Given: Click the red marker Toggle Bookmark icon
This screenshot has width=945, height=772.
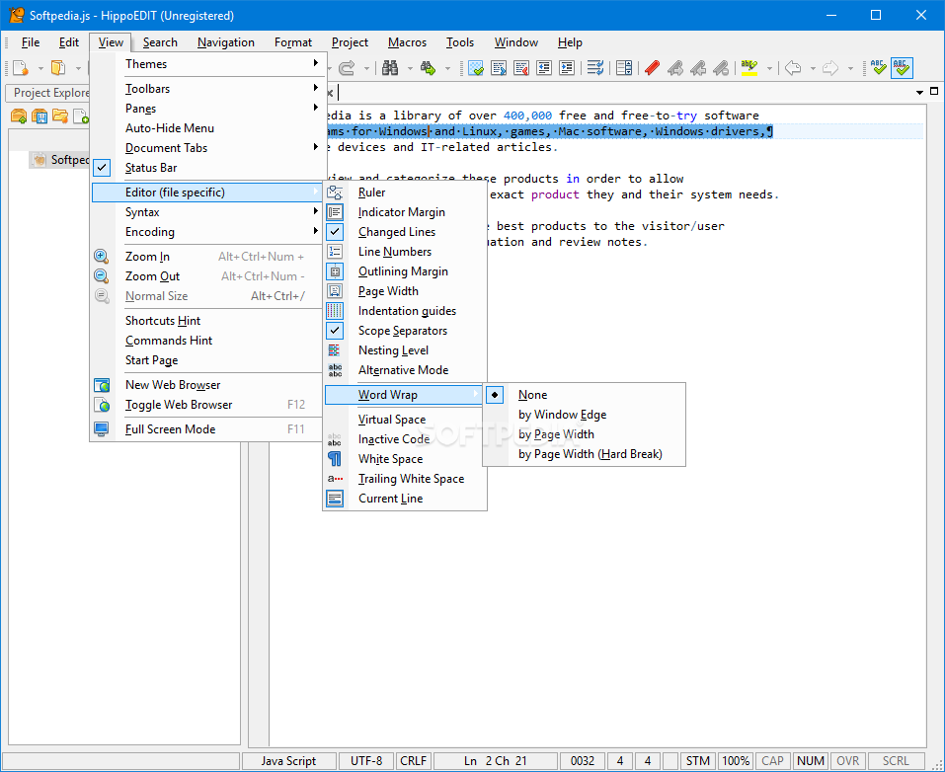Looking at the screenshot, I should point(652,68).
